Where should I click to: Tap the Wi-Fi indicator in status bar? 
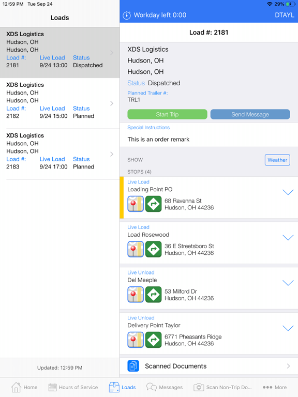click(270, 4)
